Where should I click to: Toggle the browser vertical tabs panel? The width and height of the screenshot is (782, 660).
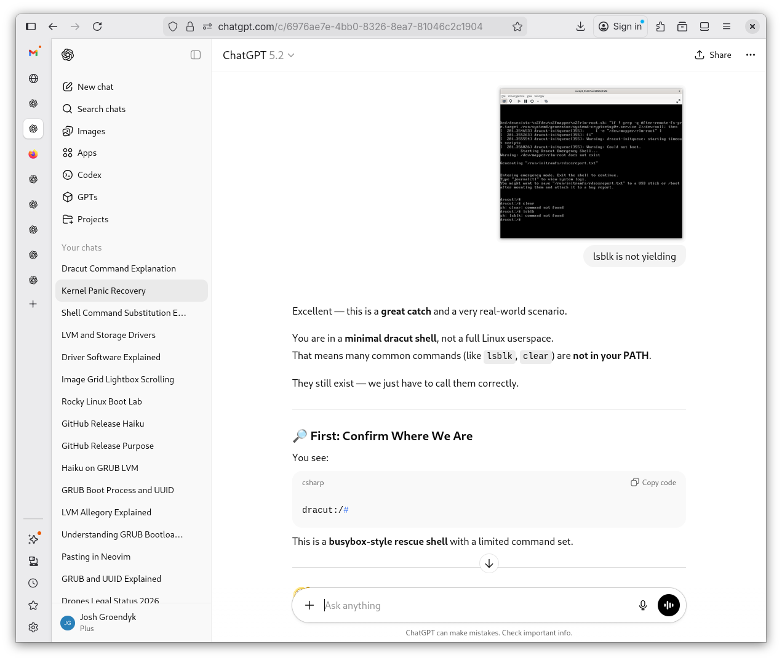(x=31, y=26)
